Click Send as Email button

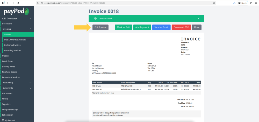[161, 27]
